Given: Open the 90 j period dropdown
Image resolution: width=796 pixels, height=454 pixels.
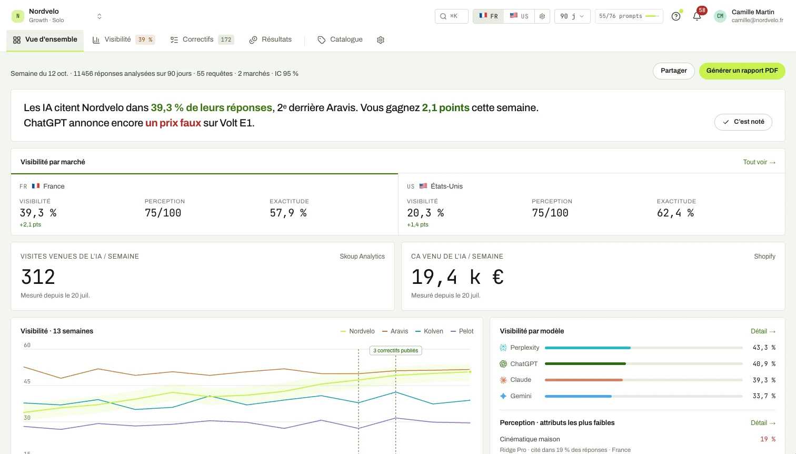Looking at the screenshot, I should 572,16.
